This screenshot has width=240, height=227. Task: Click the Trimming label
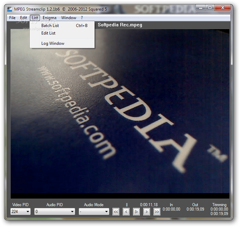[219, 205]
